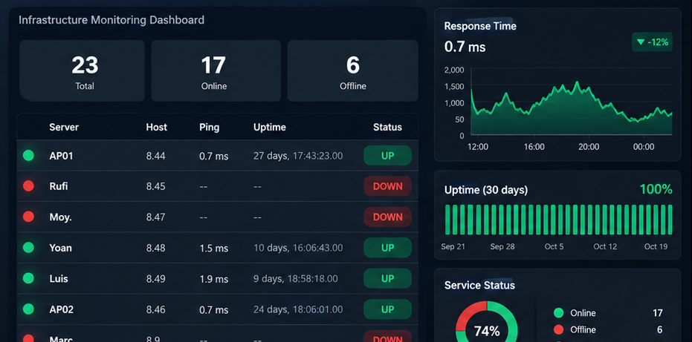Open the 6 Offline servers card

(352, 71)
